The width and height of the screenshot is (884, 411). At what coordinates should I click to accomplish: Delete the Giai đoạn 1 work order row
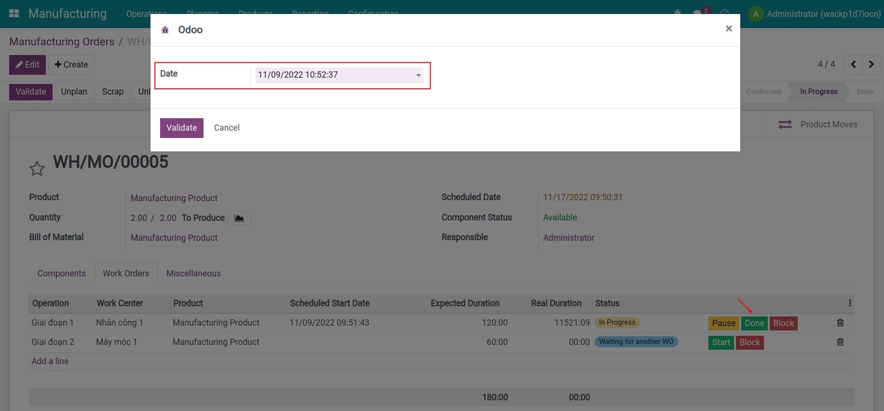840,323
